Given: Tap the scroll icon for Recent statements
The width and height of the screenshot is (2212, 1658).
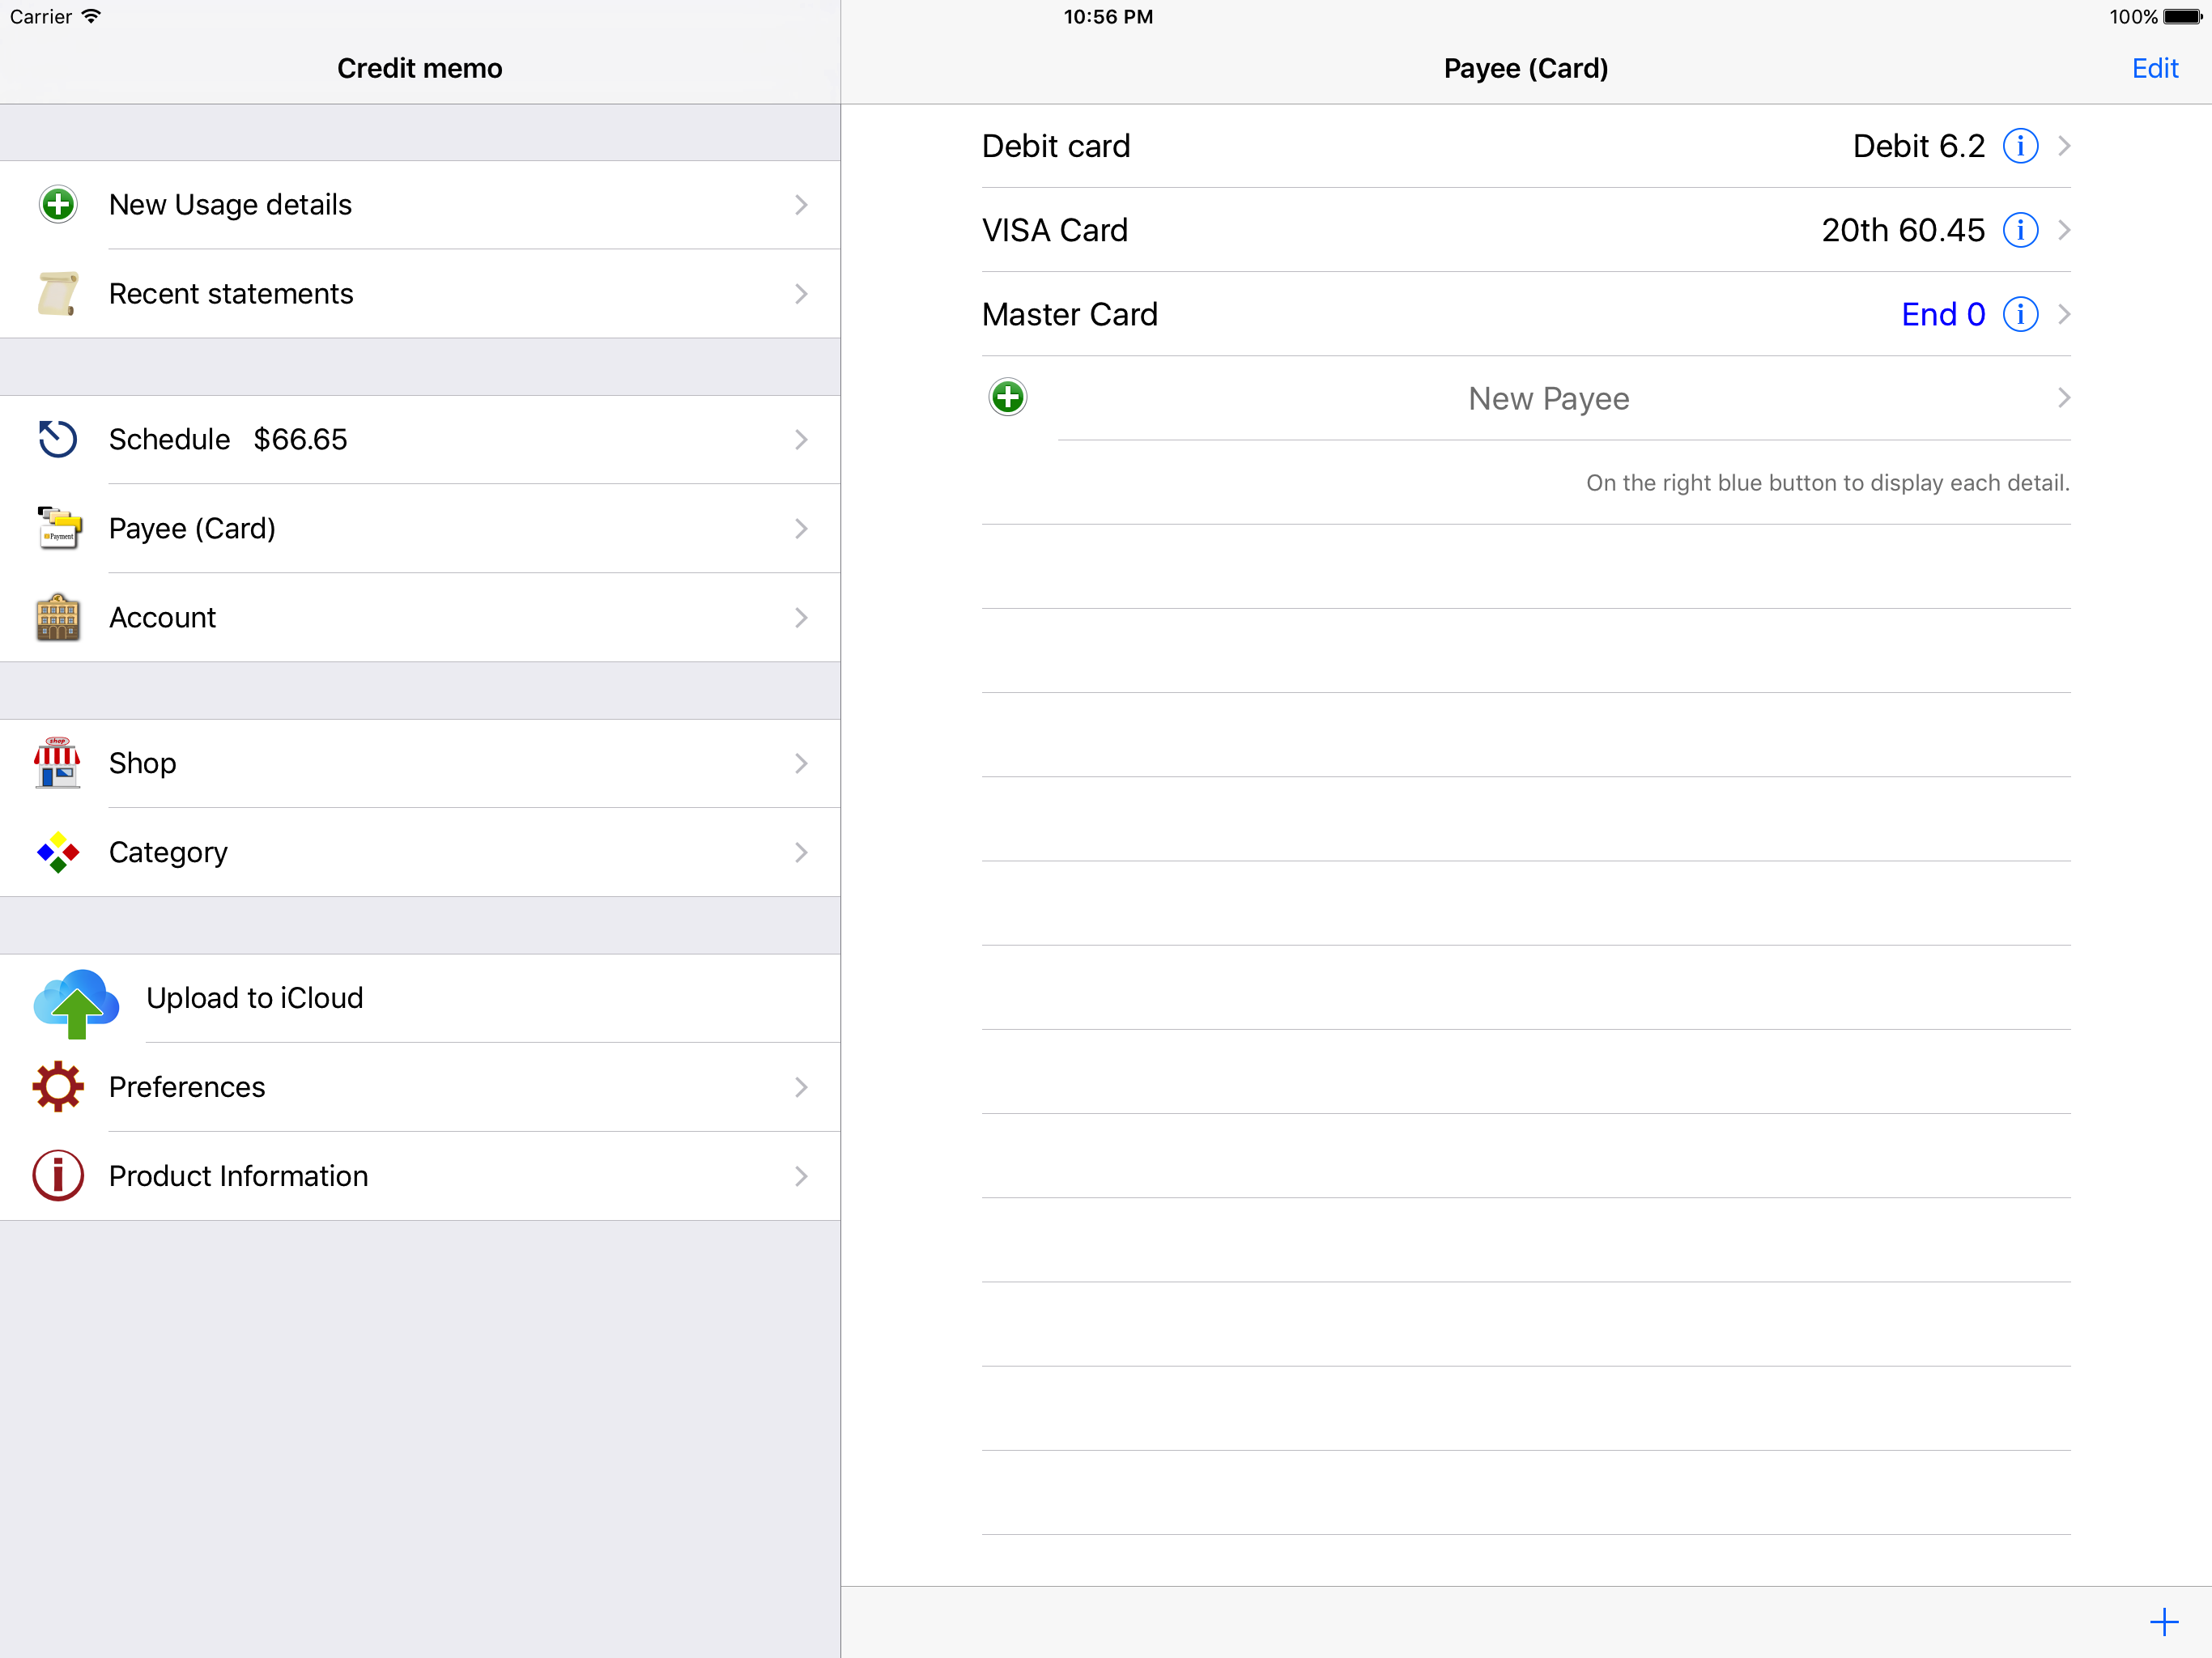Looking at the screenshot, I should pos(58,293).
